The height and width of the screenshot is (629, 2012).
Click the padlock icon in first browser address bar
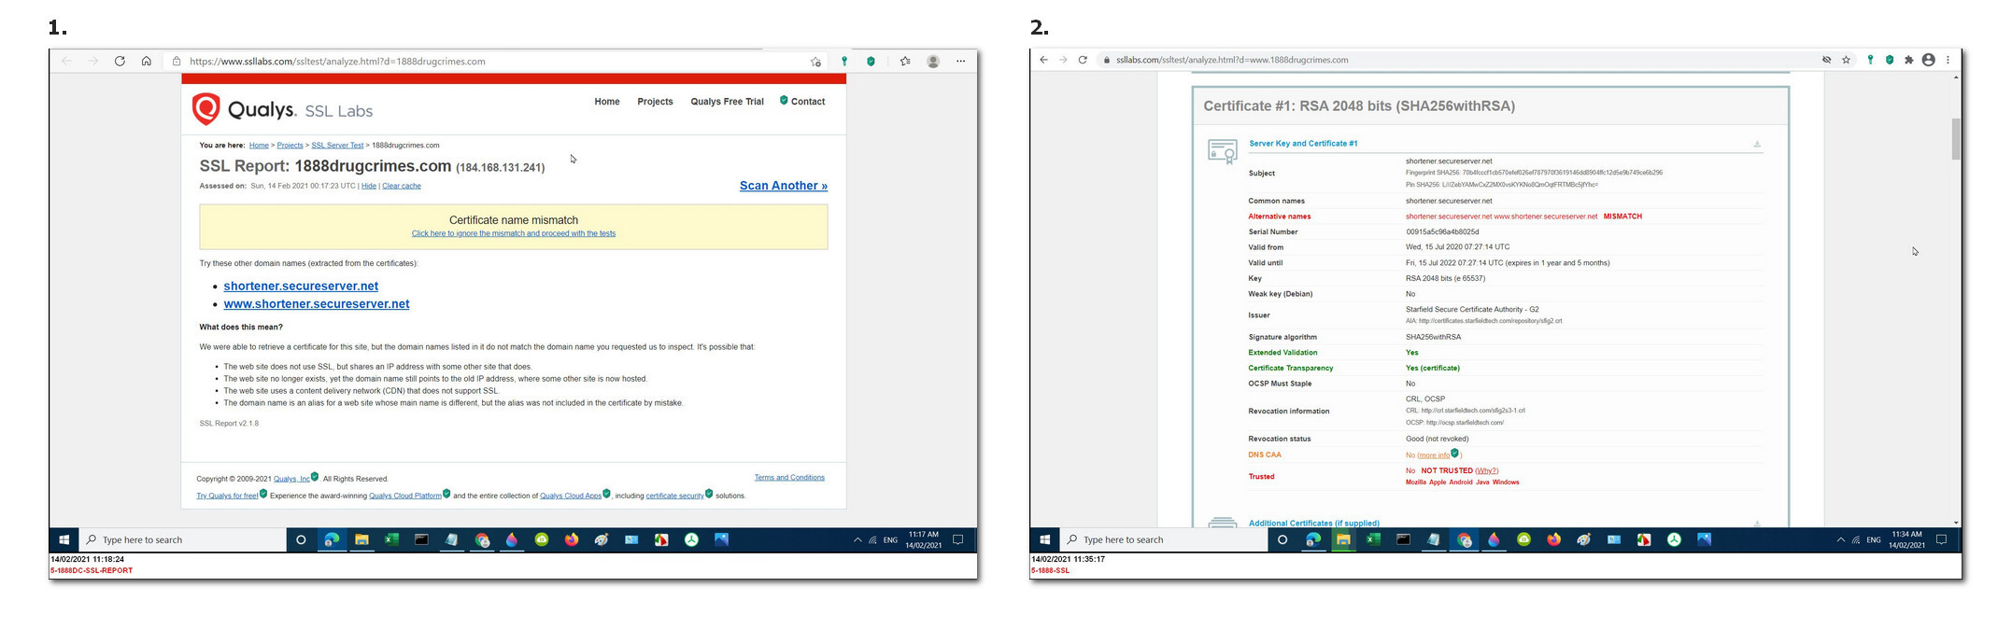[x=177, y=62]
